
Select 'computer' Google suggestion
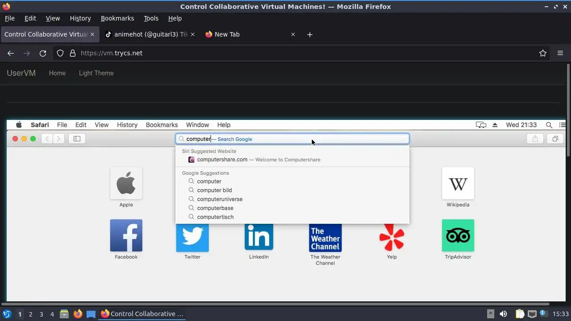coord(292,181)
